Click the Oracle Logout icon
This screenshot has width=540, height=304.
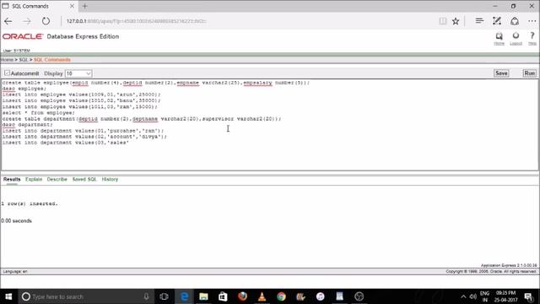(x=516, y=38)
